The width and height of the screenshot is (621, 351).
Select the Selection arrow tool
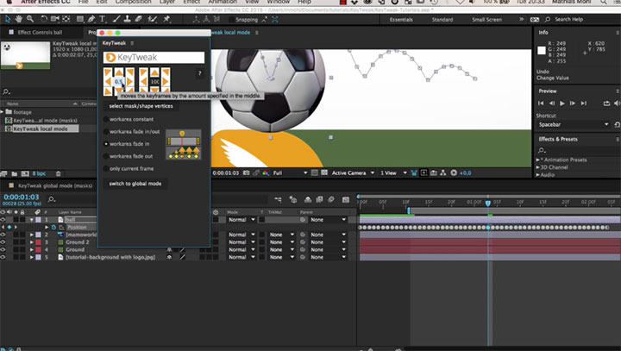[x=8, y=19]
